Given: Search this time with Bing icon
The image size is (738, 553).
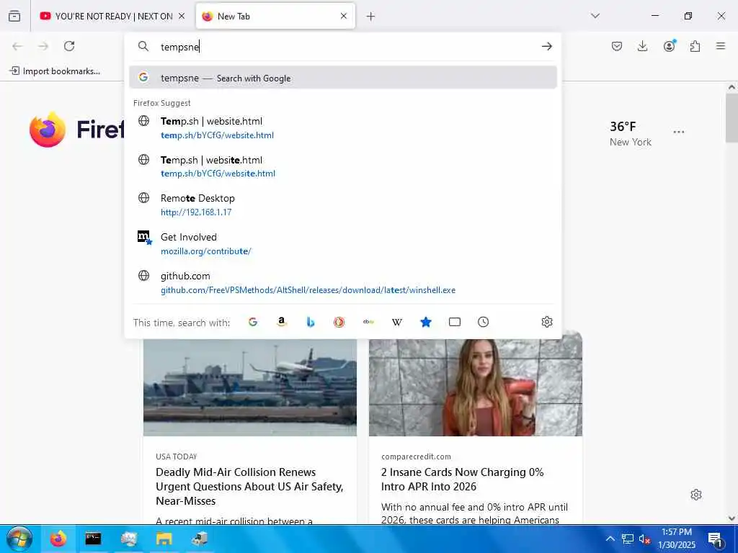Looking at the screenshot, I should coord(310,322).
